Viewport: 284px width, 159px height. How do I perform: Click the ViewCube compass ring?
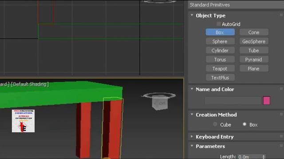pyautogui.click(x=159, y=95)
